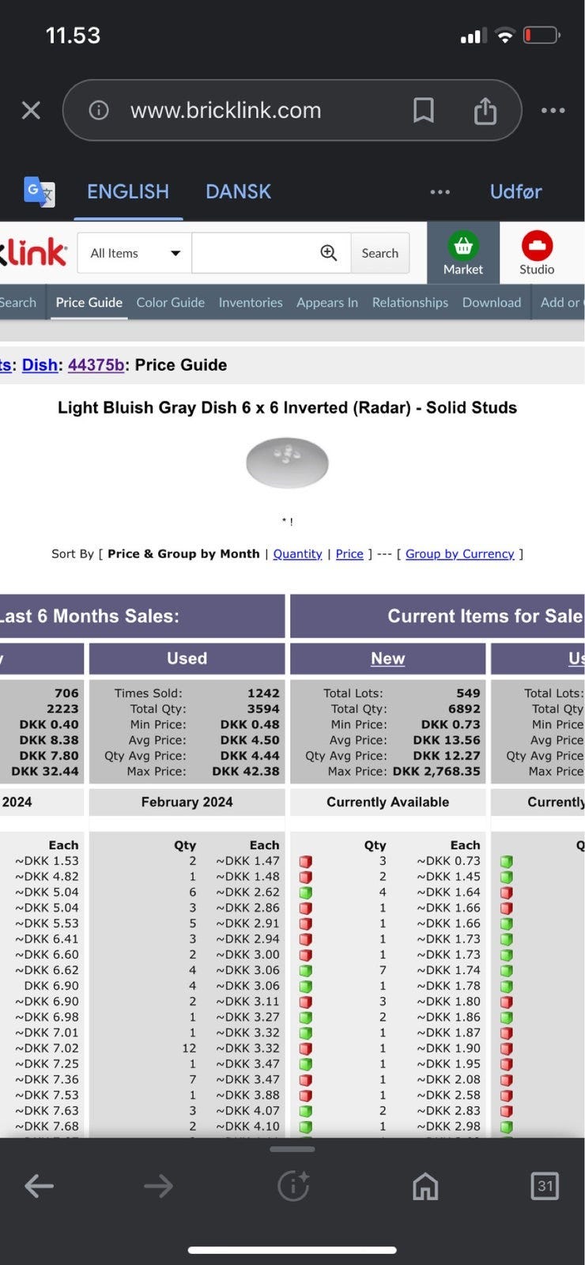This screenshot has height=1265, width=585.
Task: Open the green Market basket icon
Action: [463, 246]
